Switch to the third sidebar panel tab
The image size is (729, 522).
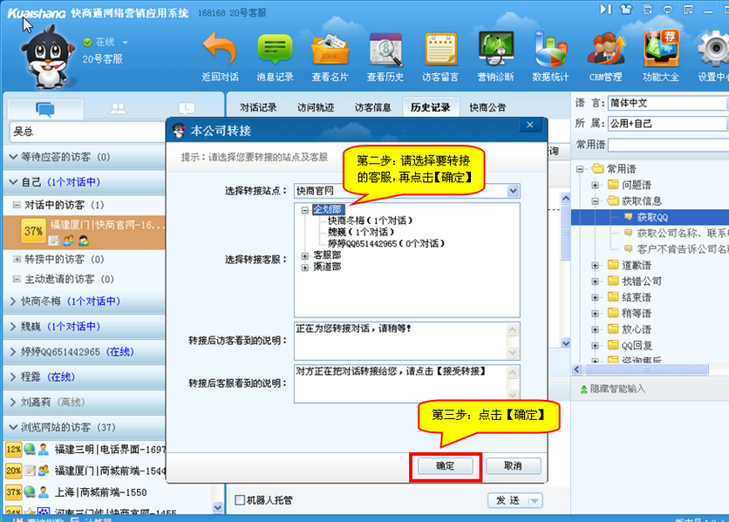187,109
